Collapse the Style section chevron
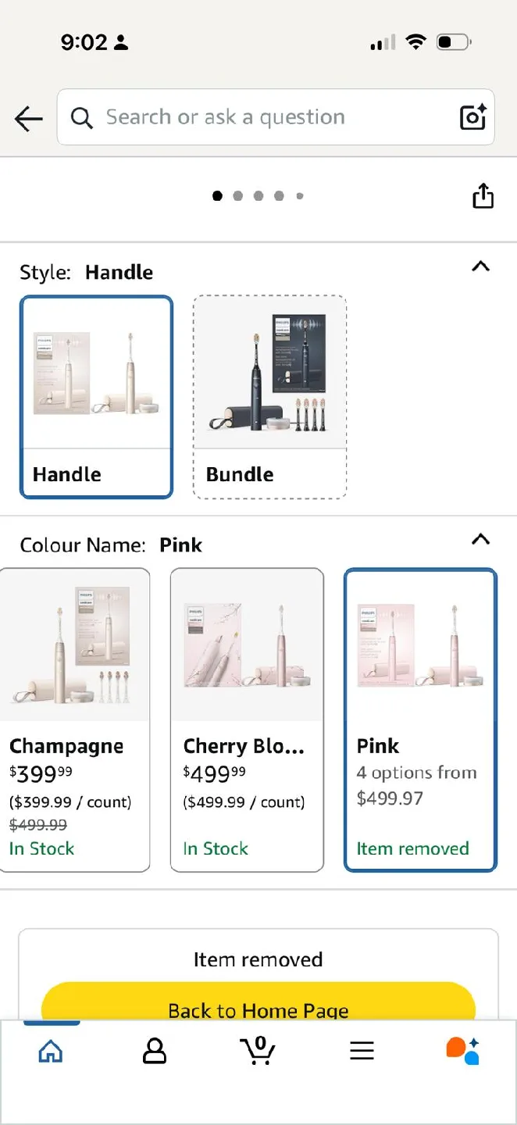 click(x=481, y=266)
